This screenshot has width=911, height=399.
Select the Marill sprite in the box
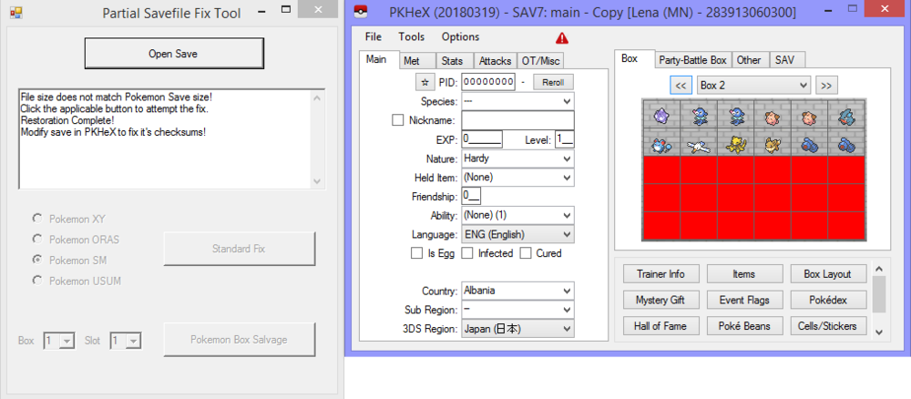pyautogui.click(x=660, y=142)
